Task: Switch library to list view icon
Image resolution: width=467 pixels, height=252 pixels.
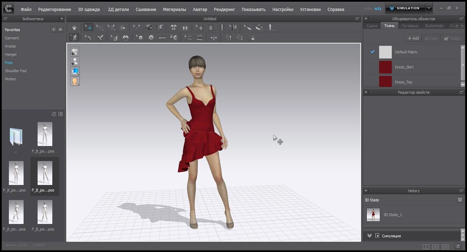Action: point(61,114)
